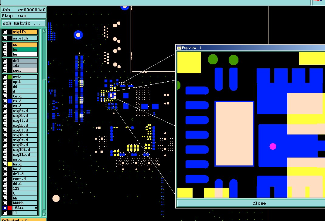
Task: Click the green cvia color swatch
Action: click(x=10, y=77)
